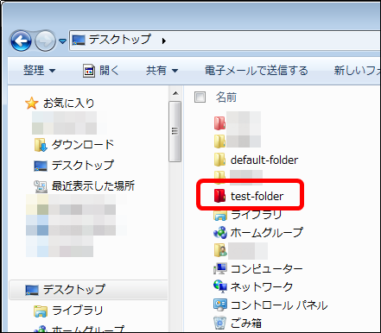
Task: Expand the arrow after デスクトップ breadcrumb
Action: pyautogui.click(x=164, y=41)
